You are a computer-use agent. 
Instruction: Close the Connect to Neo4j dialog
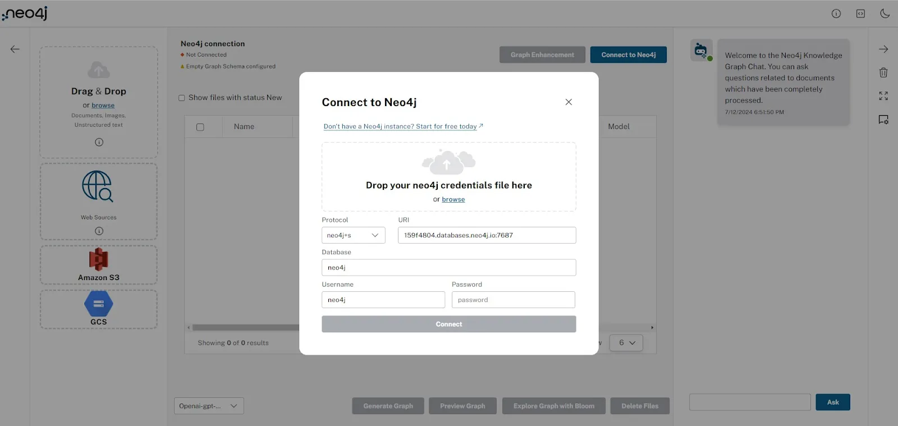point(569,102)
